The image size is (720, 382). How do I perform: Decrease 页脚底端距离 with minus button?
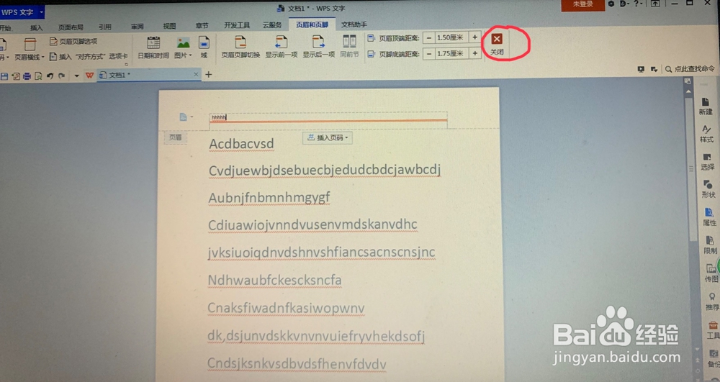(x=429, y=54)
